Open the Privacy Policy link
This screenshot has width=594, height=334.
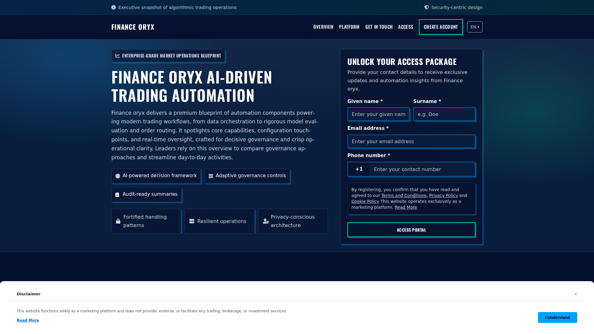coord(443,195)
